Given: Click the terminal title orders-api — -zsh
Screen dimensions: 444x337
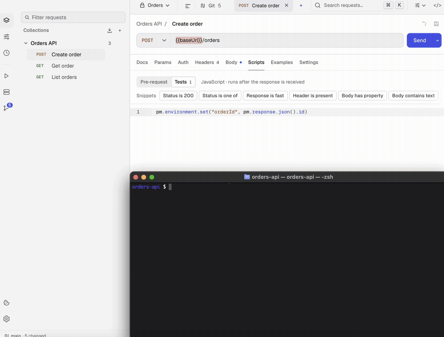Looking at the screenshot, I should 292,177.
